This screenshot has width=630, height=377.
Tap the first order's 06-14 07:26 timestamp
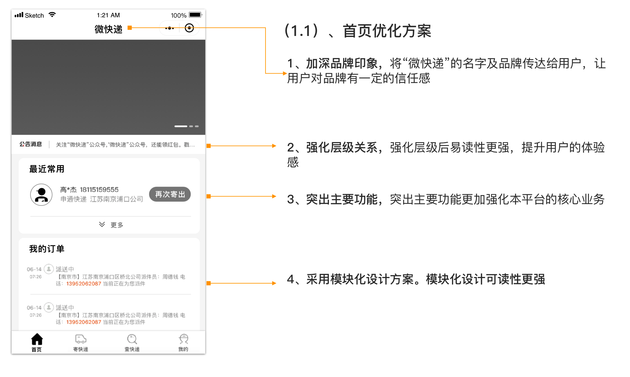coord(34,273)
